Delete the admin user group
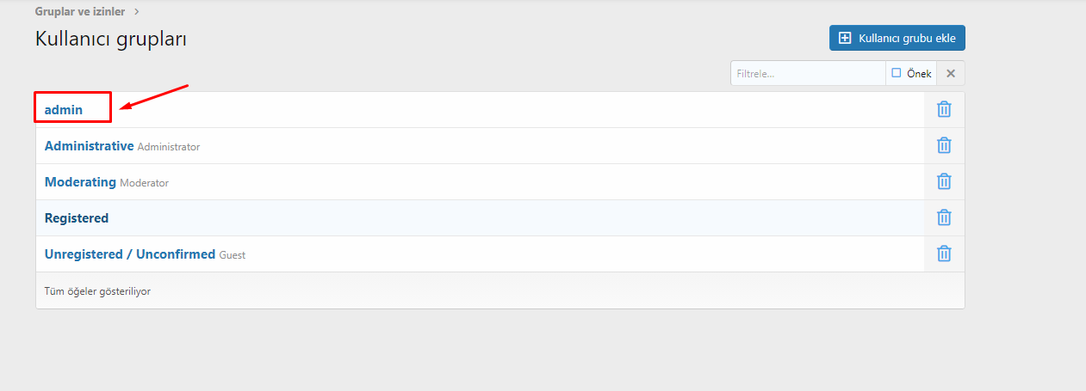The image size is (1086, 391). click(x=944, y=109)
